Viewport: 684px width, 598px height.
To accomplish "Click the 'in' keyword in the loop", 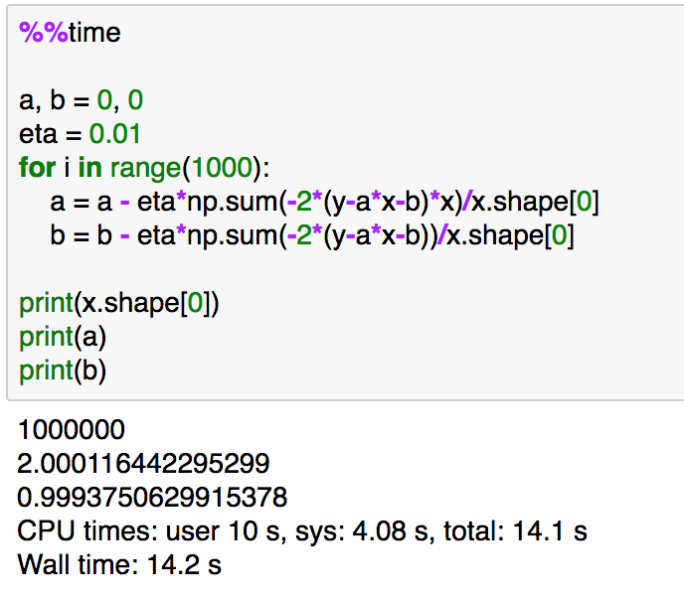I will [89, 167].
